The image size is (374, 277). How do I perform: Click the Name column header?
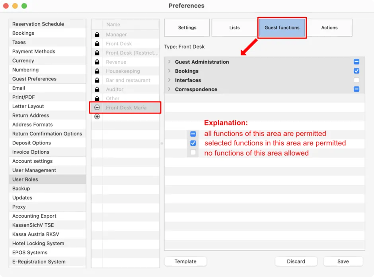click(131, 25)
